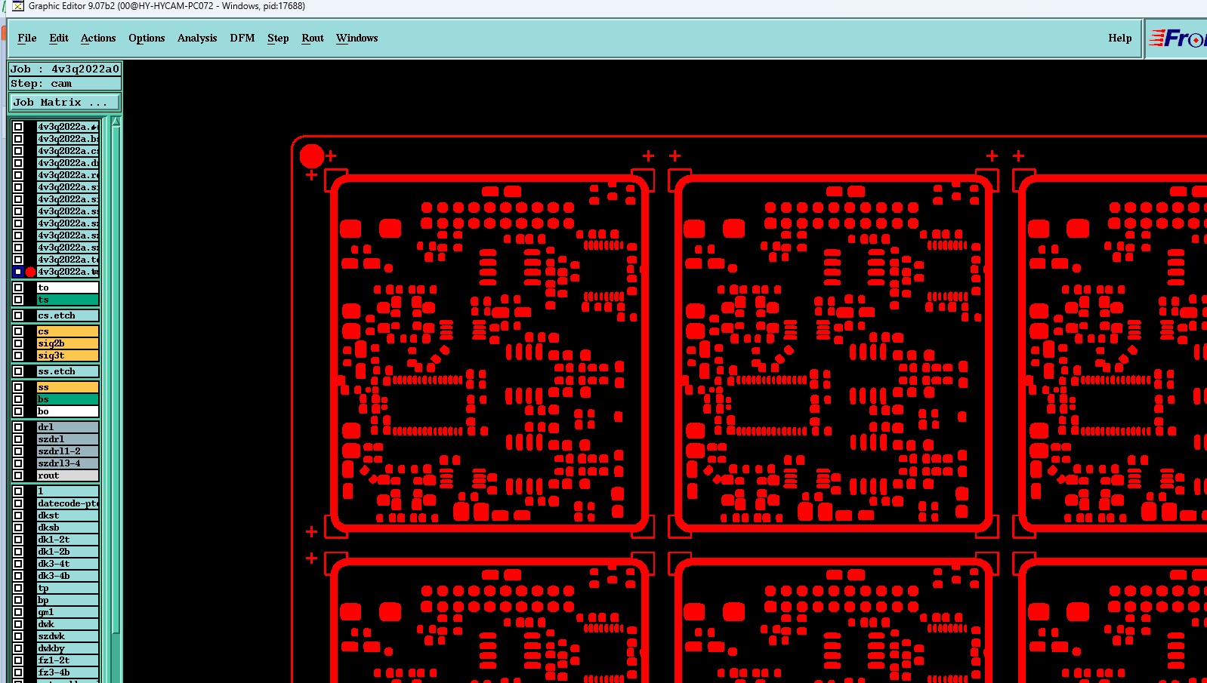The image size is (1207, 683).
Task: Select the 4v3q2022a.bs layer name
Action: point(68,139)
